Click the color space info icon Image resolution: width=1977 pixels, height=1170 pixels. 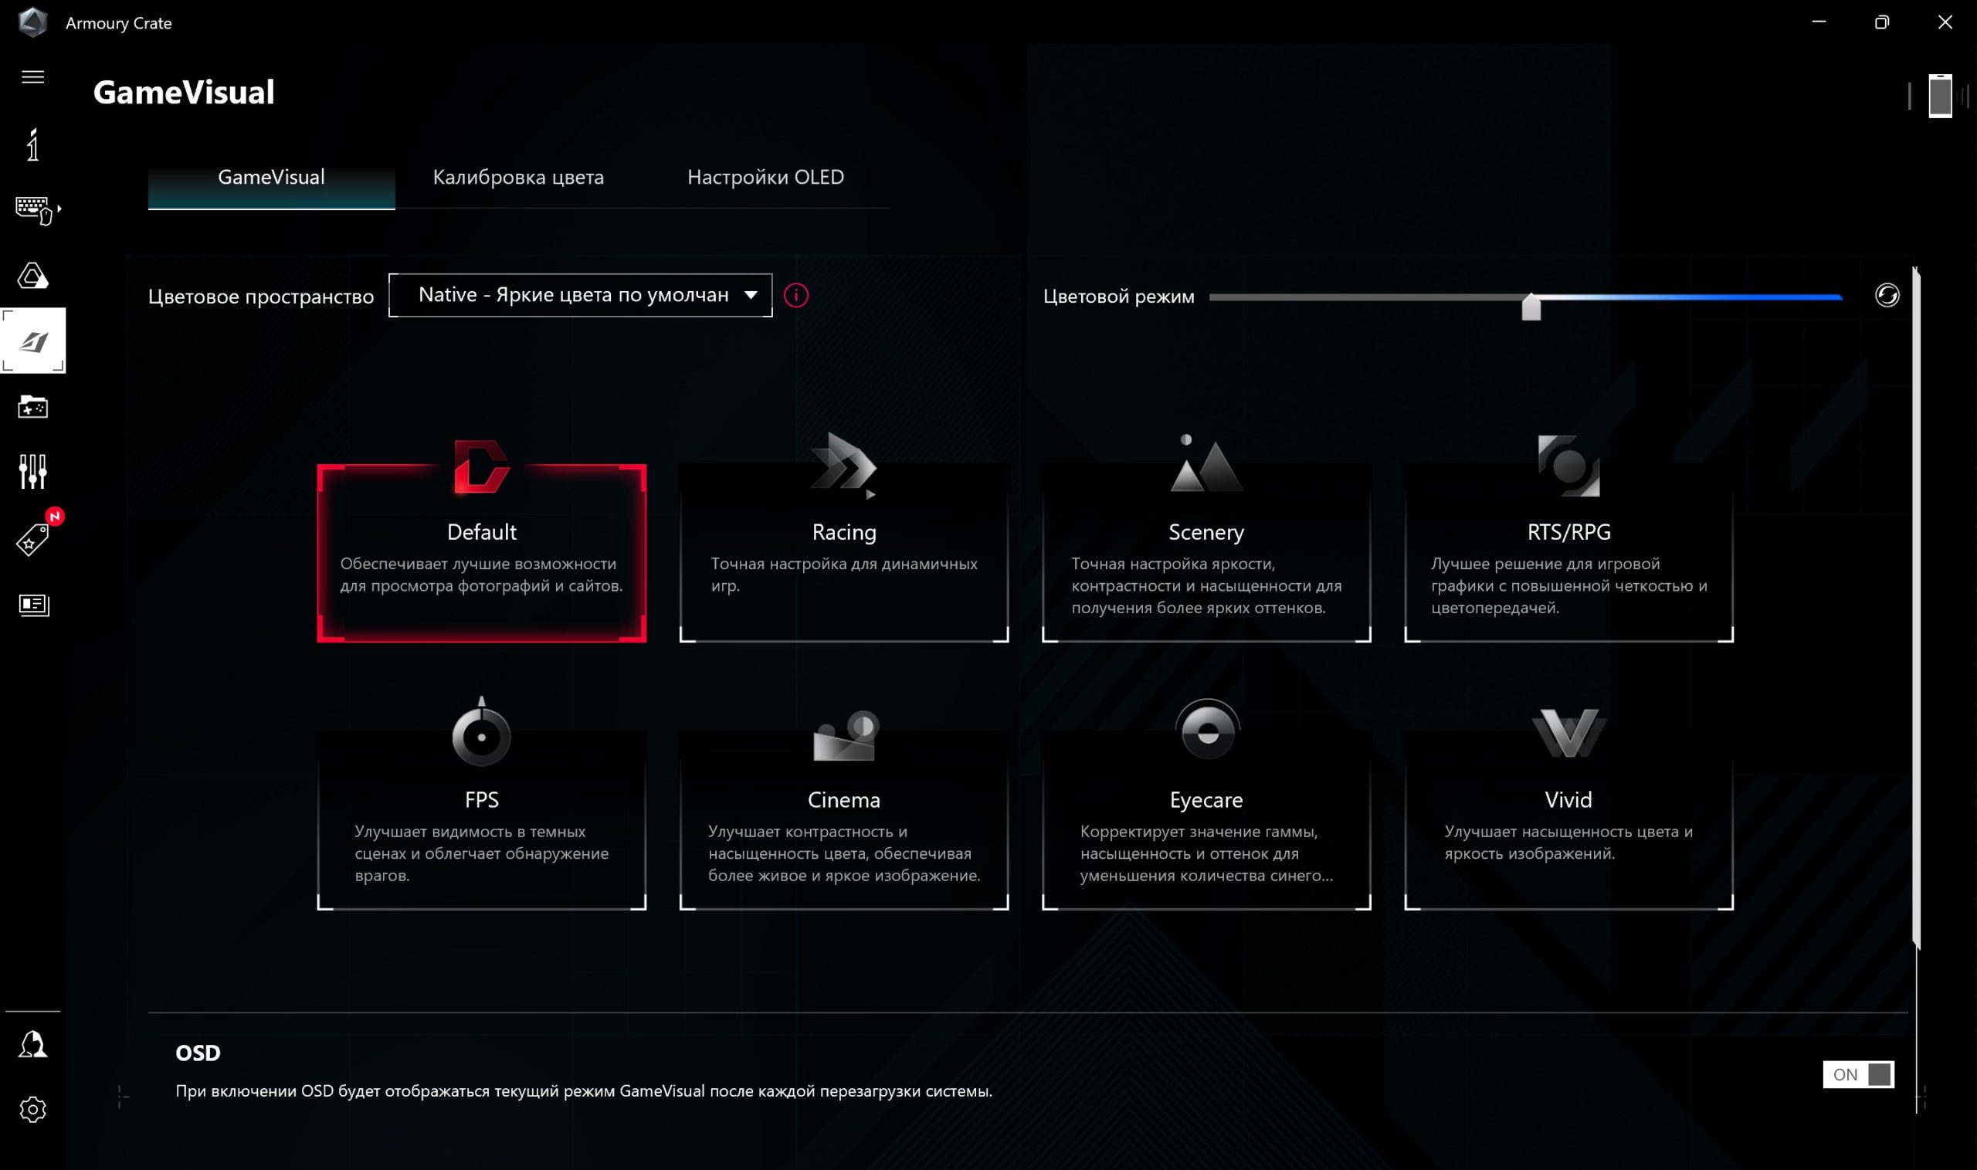coord(796,296)
